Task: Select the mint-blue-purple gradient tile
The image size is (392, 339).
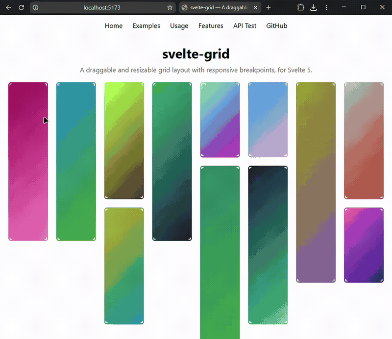Action: (x=220, y=120)
